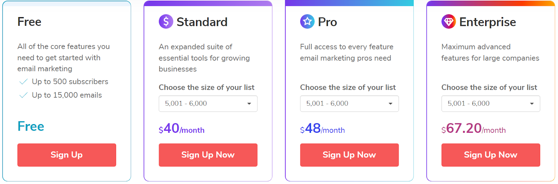
Task: Click the Pro plan star icon
Action: 307,22
